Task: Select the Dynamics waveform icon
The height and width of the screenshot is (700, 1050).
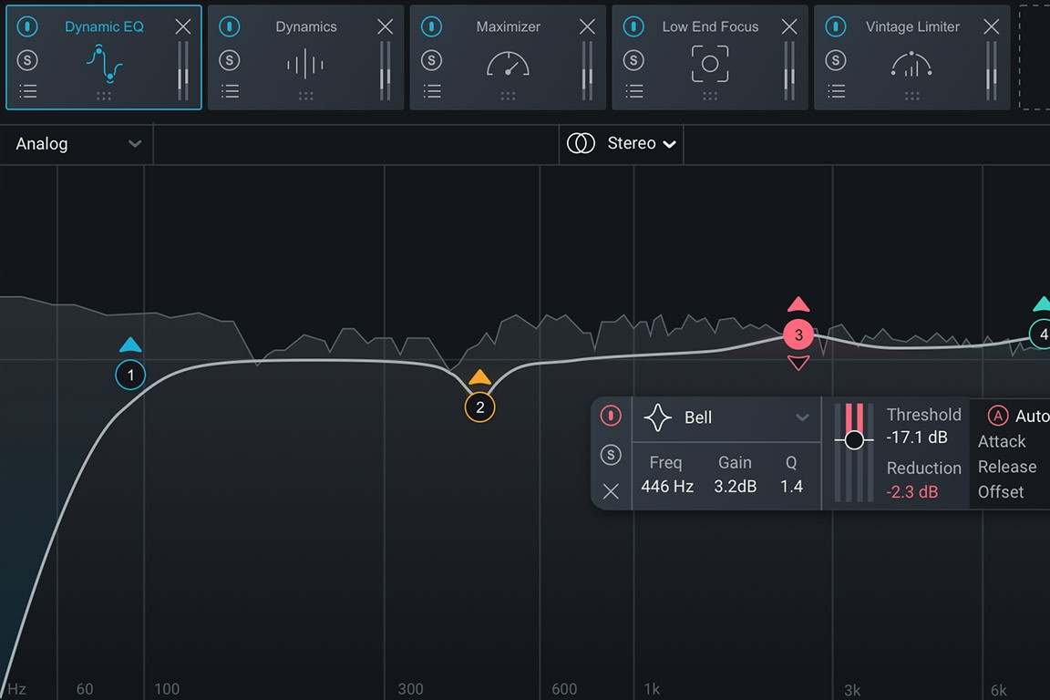Action: pos(305,65)
